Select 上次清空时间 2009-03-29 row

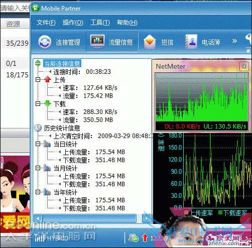tap(102, 136)
